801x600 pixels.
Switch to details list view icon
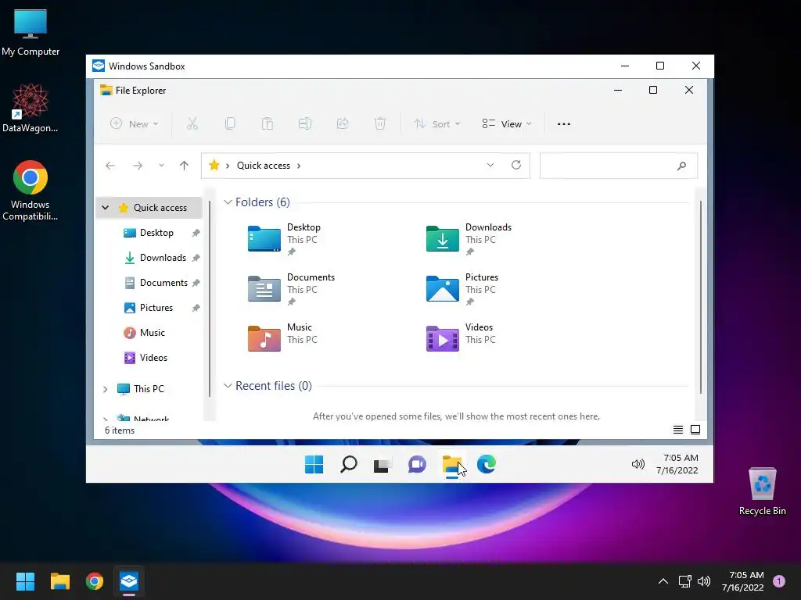click(678, 430)
